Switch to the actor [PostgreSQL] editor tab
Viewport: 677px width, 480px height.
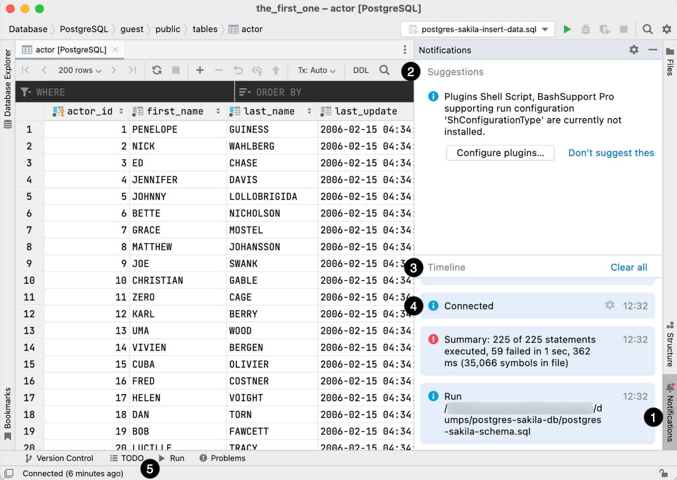pos(70,50)
